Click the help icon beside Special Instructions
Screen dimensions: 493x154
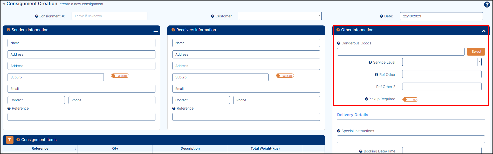tap(339, 131)
